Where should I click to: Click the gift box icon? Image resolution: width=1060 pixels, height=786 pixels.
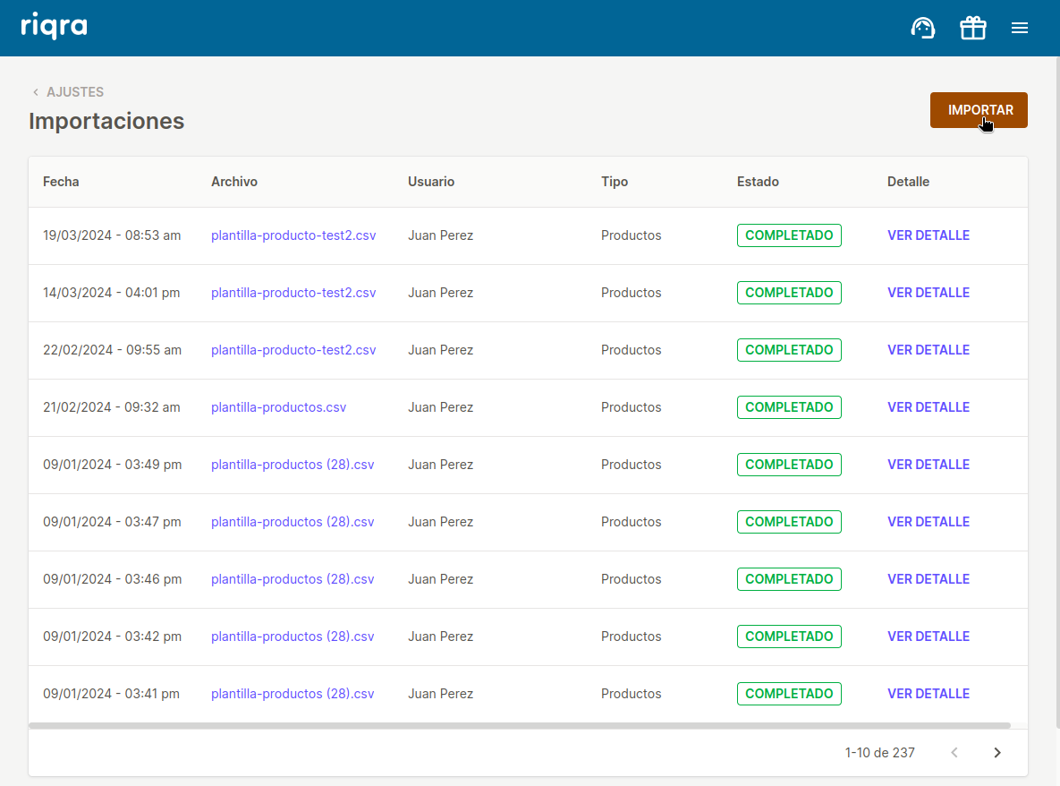[973, 28]
